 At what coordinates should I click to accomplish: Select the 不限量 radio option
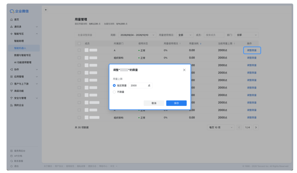(114, 92)
